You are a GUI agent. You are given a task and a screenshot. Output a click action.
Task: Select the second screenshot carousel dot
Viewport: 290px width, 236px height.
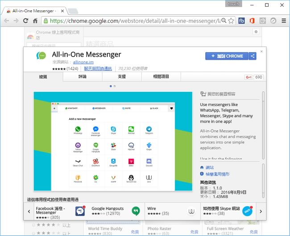(115, 86)
